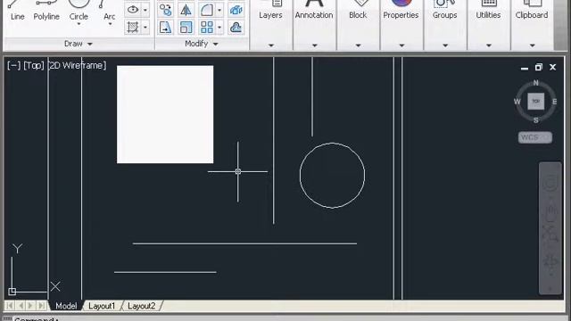Viewport: 571px width, 321px height.
Task: Click the Copy tool in Modify panel
Action: (165, 10)
